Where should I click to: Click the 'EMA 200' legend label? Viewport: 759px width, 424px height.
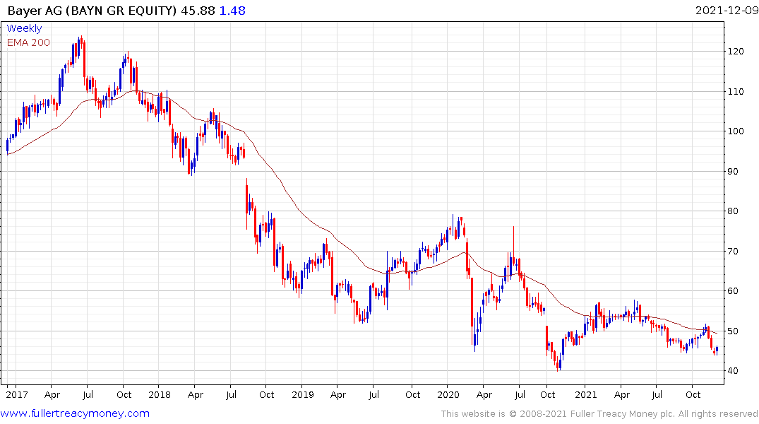tap(28, 42)
